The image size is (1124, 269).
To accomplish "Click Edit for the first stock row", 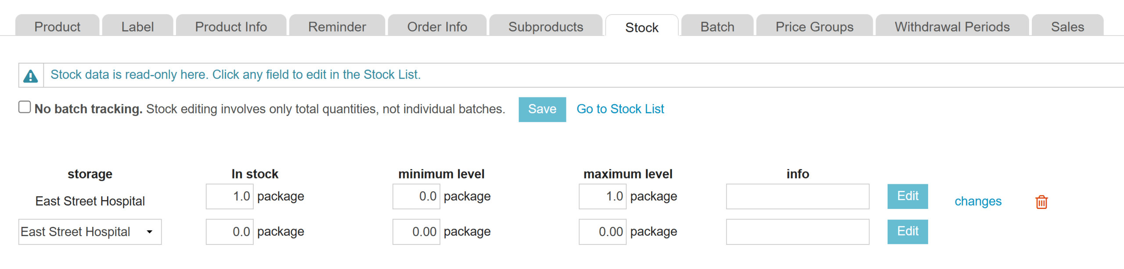I will (x=907, y=196).
